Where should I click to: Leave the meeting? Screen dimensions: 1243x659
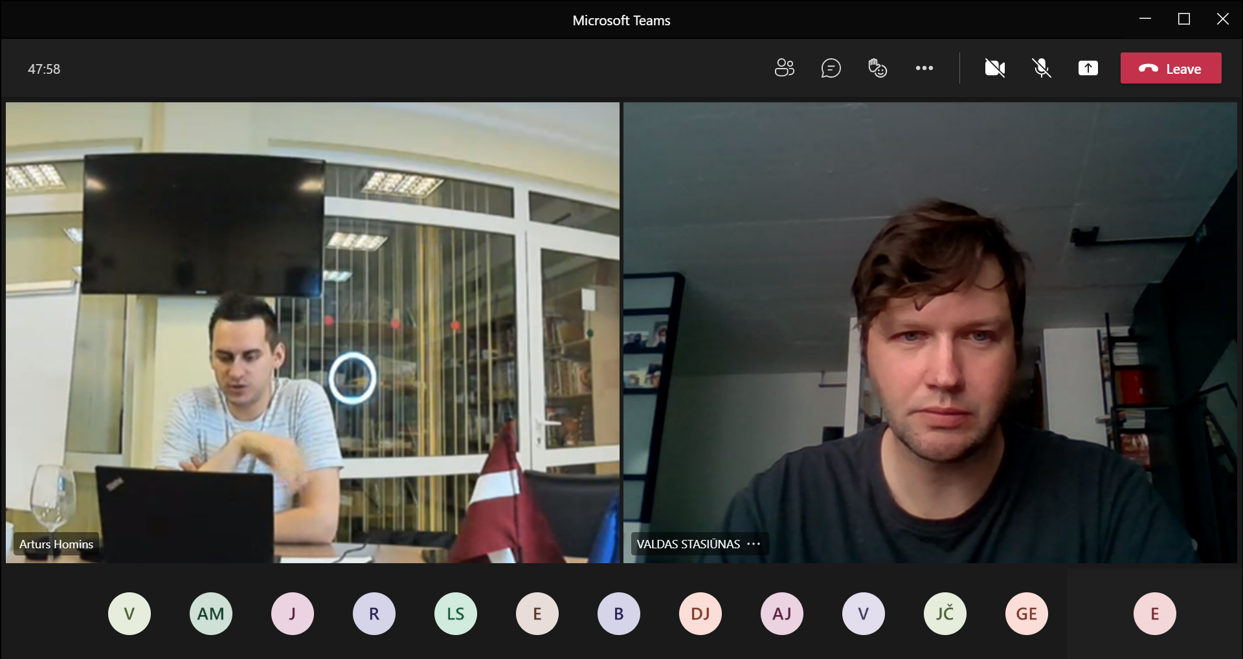tap(1171, 68)
